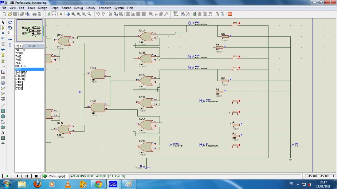Zoom to view the entire sheet
This screenshot has height=189, width=337.
click(84, 14)
